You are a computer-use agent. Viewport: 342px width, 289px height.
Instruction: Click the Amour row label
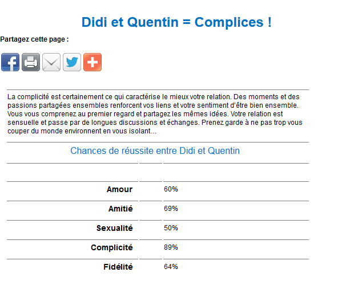pyautogui.click(x=119, y=189)
